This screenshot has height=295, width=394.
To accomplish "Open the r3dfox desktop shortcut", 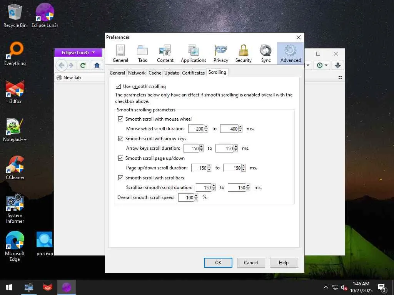I will [15, 92].
